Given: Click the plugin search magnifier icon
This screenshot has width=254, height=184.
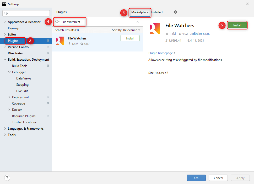Looking at the screenshot, I should [57, 22].
